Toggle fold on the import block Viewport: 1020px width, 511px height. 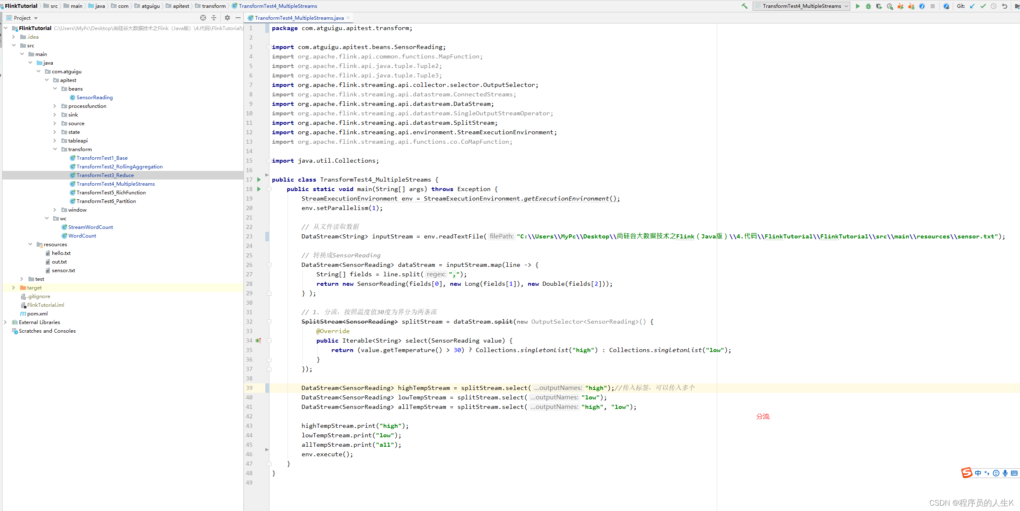coord(269,47)
